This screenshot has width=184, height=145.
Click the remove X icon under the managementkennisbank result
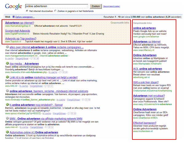pos(38,59)
